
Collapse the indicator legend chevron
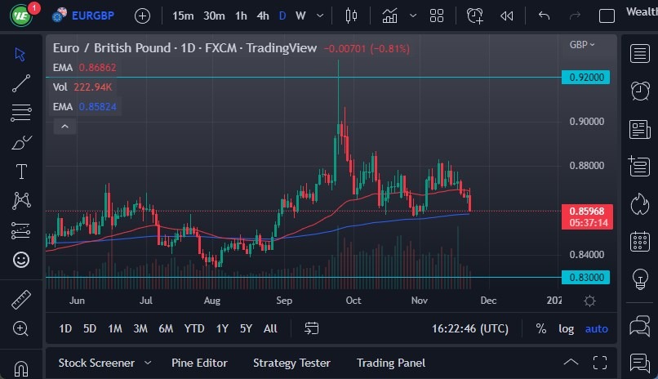pyautogui.click(x=64, y=126)
